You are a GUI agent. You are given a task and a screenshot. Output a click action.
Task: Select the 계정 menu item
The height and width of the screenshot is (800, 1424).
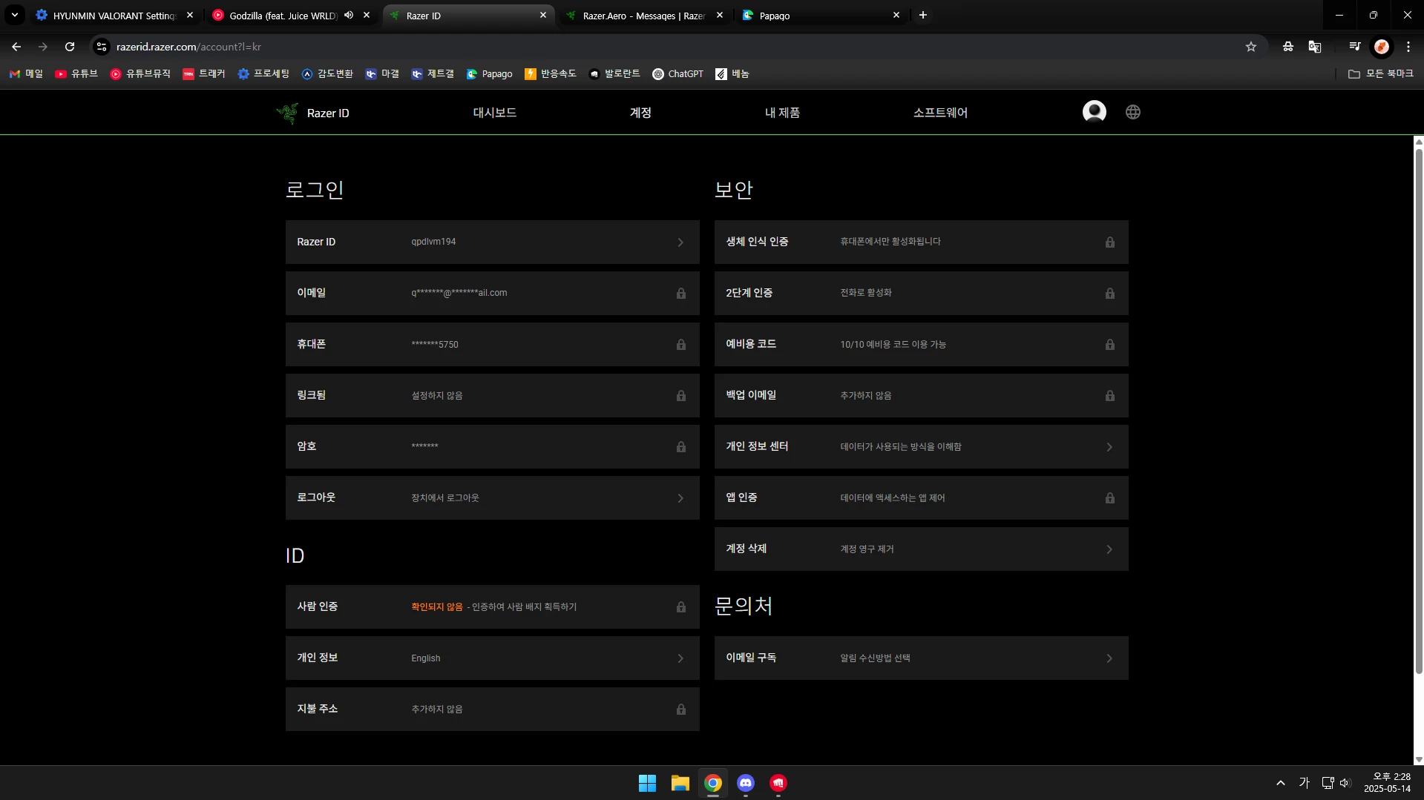pos(640,113)
